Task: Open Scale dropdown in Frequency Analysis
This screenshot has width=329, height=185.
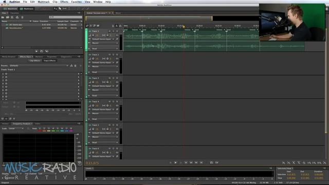Action: pyautogui.click(x=16, y=128)
